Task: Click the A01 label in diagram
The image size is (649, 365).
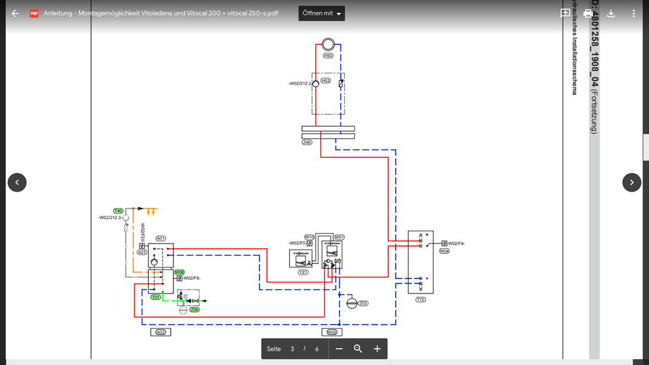Action: (x=160, y=238)
